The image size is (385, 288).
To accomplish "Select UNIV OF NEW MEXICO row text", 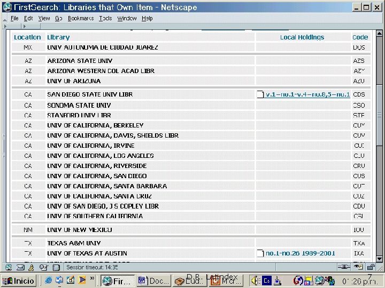I will click(x=79, y=230).
